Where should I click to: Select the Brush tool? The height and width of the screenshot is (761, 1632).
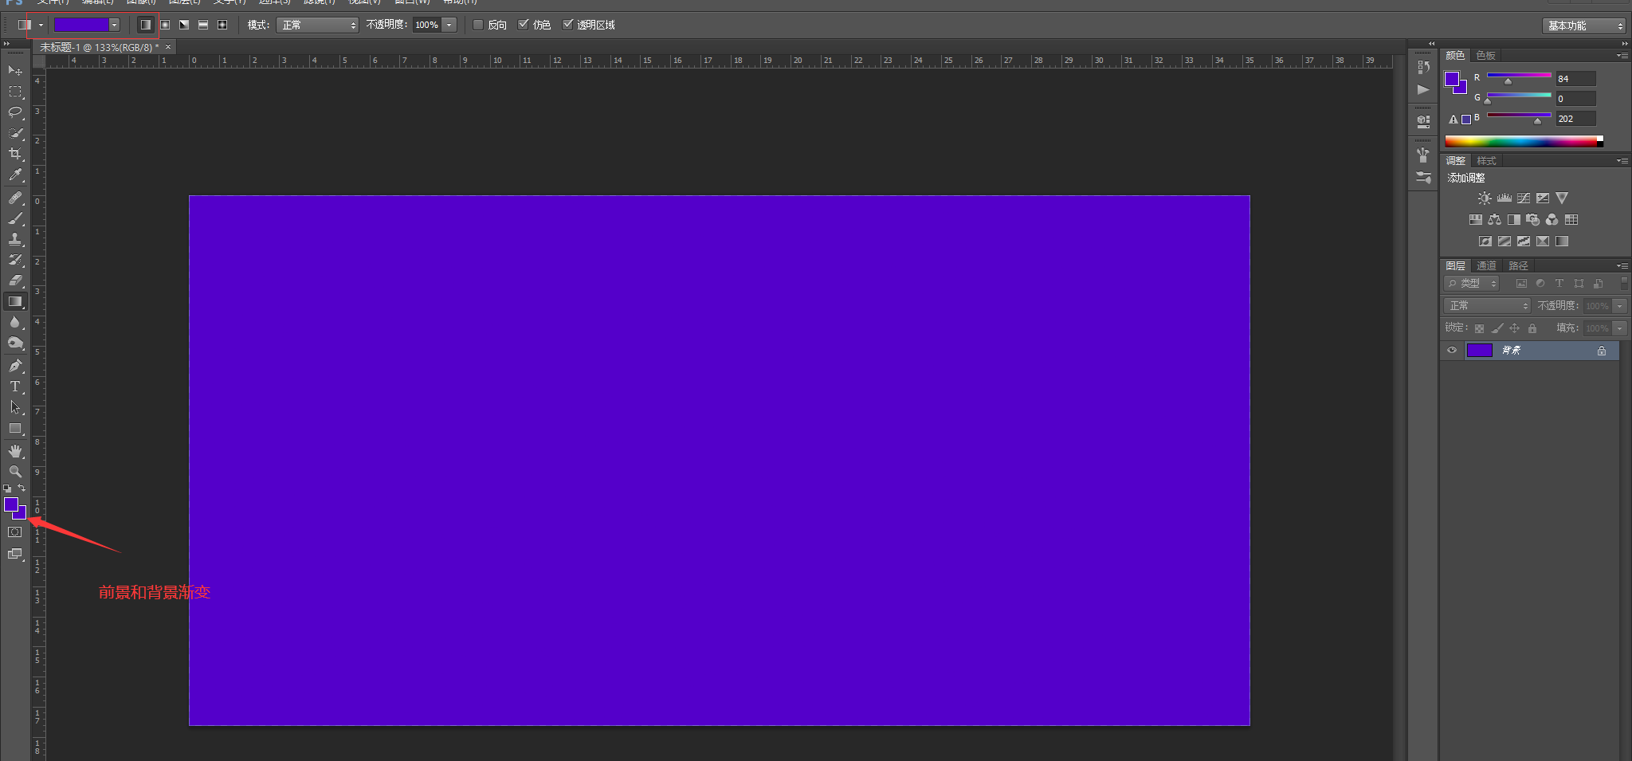(x=15, y=218)
